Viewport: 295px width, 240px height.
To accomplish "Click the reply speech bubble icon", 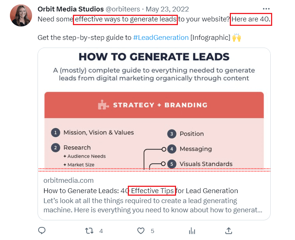I will tap(42, 231).
